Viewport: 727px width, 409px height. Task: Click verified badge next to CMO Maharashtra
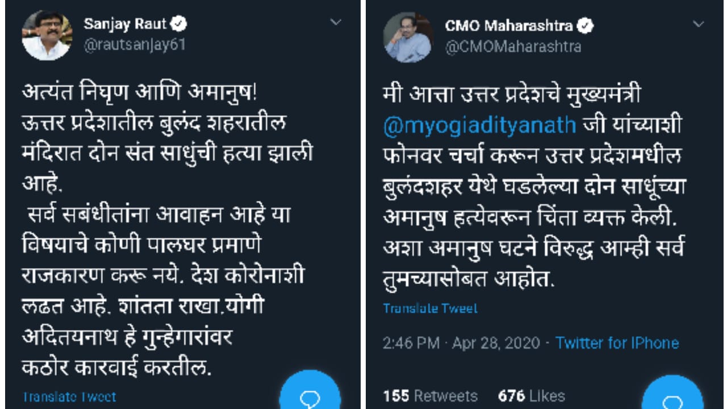tap(586, 26)
